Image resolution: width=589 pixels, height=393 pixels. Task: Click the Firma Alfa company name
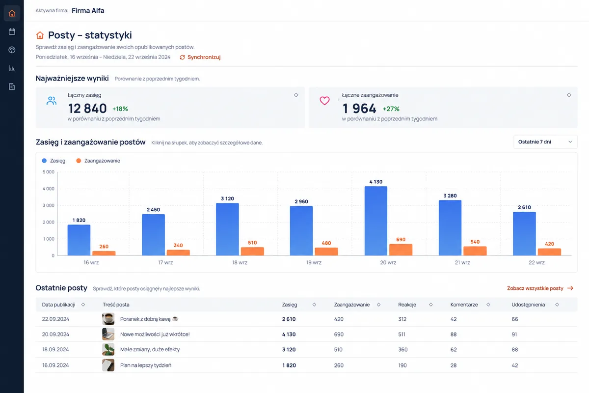point(88,10)
